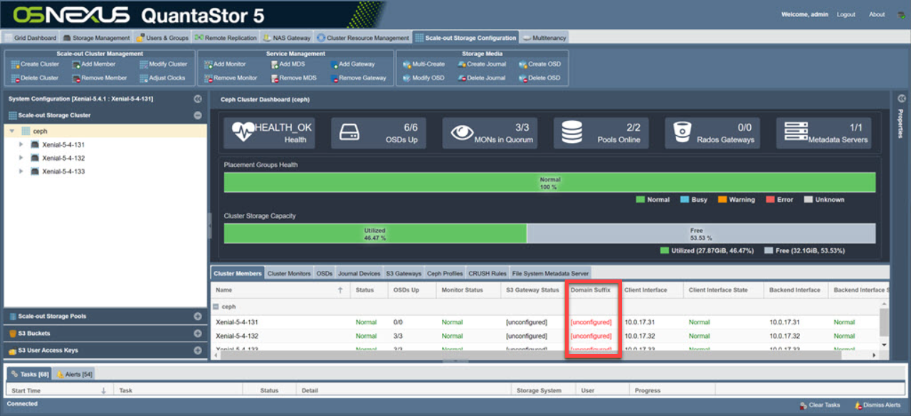Viewport: 911px width, 416px height.
Task: Collapse the ceph cluster tree node
Action: tap(12, 131)
